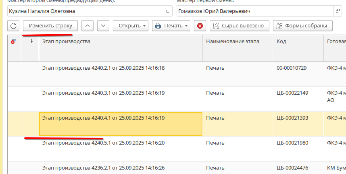
Task: Move row up with arrow button
Action: click(x=88, y=26)
